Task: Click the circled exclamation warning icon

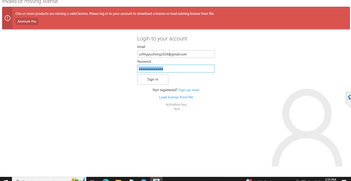Action: click(x=7, y=18)
